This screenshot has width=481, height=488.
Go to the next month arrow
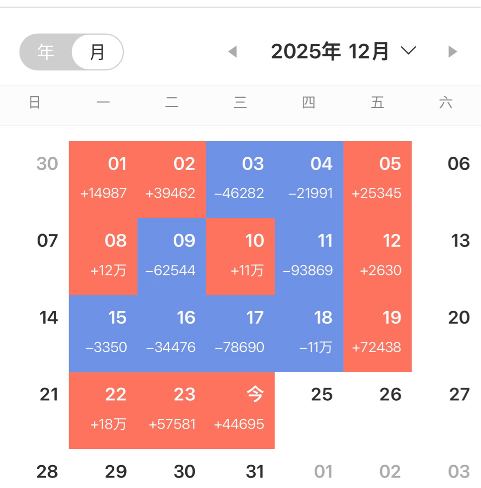(452, 51)
